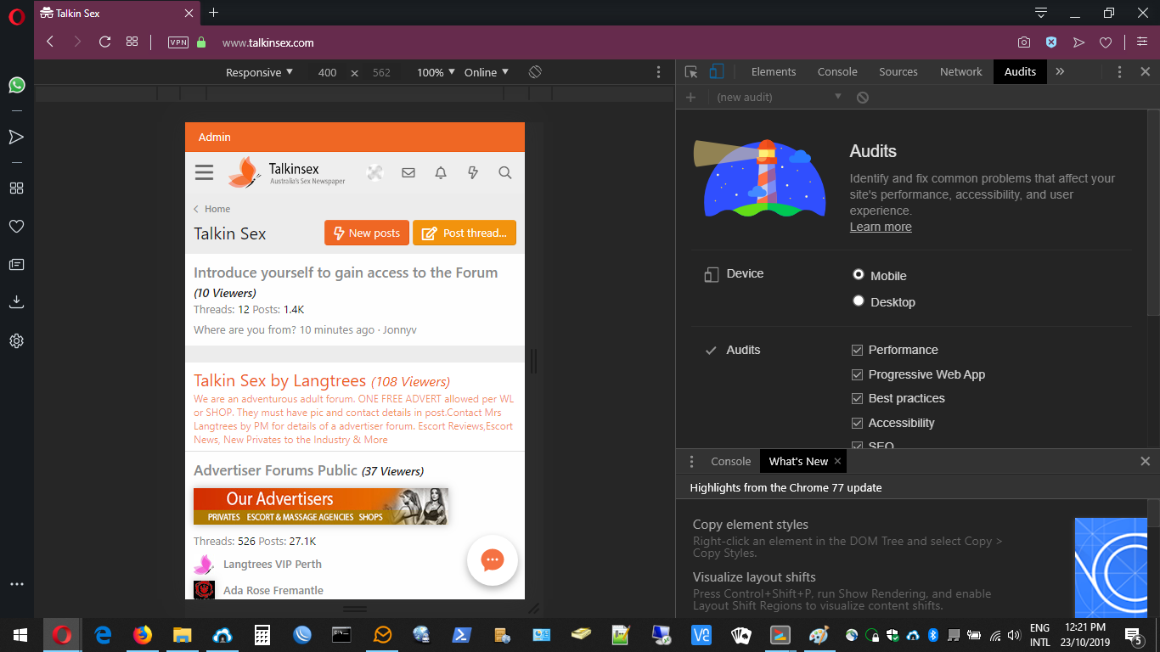Open the Opera menu logo
1160x652 pixels.
click(x=16, y=16)
